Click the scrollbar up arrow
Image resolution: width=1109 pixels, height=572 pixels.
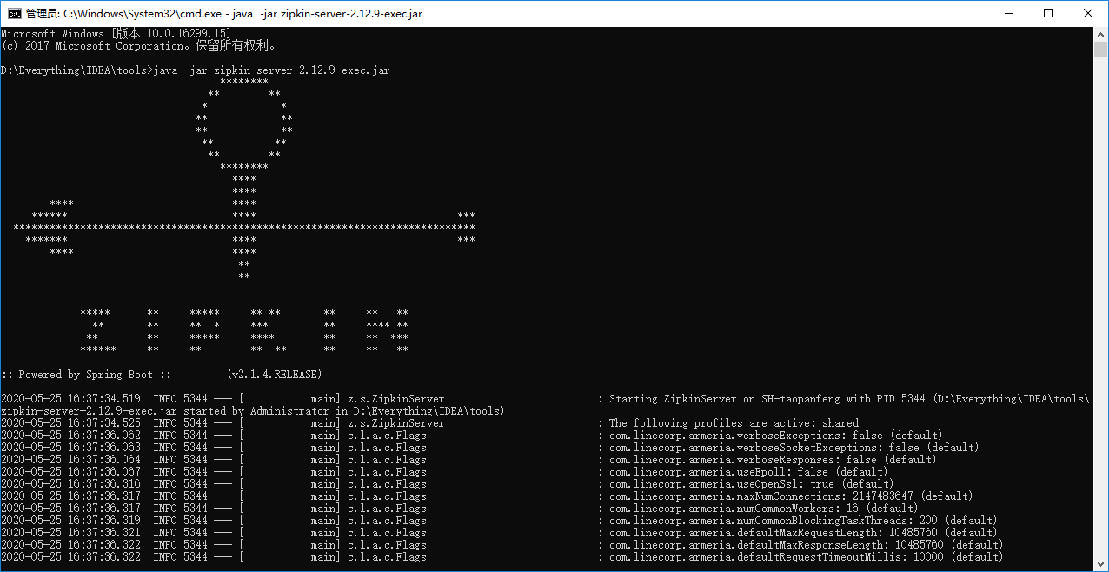pos(1100,34)
